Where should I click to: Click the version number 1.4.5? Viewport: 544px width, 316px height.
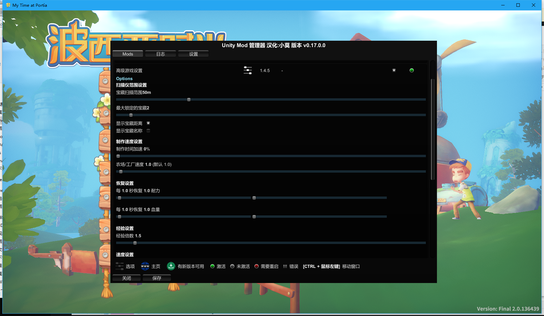pyautogui.click(x=265, y=71)
